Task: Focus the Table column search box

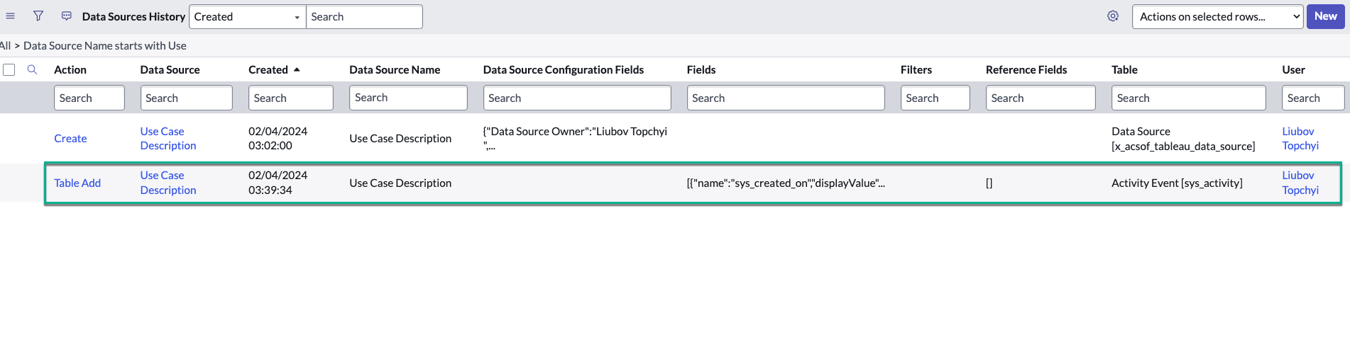Action: tap(1189, 98)
